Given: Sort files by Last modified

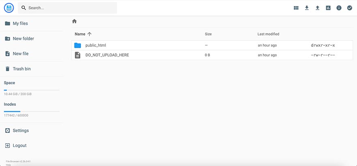Looking at the screenshot, I should [268, 34].
